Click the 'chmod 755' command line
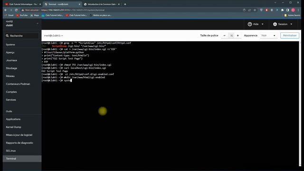Image resolution: width=304 pixels, height=171 pixels. [76, 65]
